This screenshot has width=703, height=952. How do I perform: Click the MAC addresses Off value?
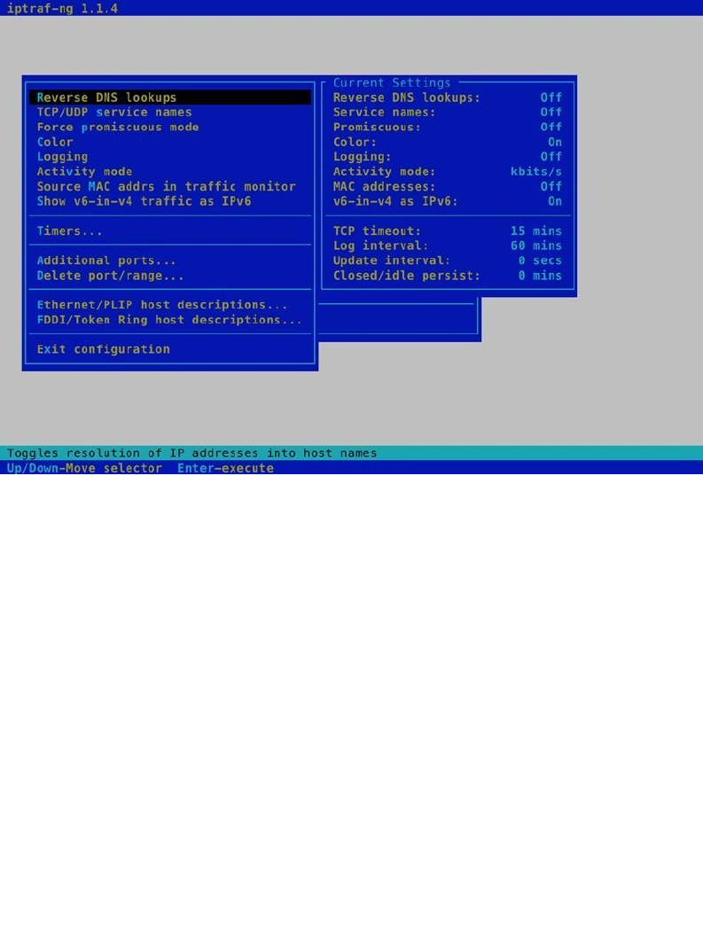(x=551, y=186)
